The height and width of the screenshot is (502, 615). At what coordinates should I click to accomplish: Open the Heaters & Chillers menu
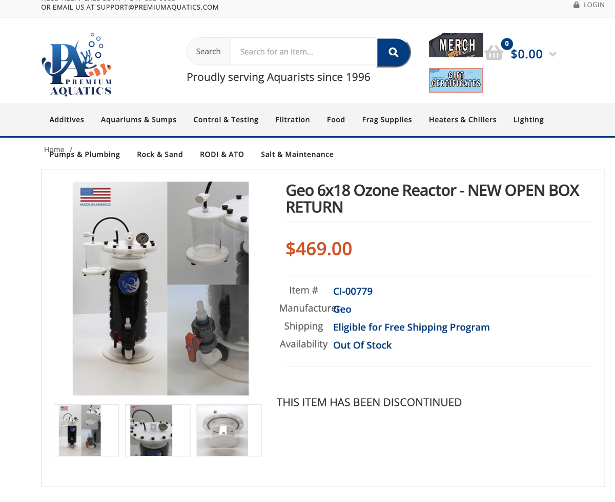(x=463, y=120)
